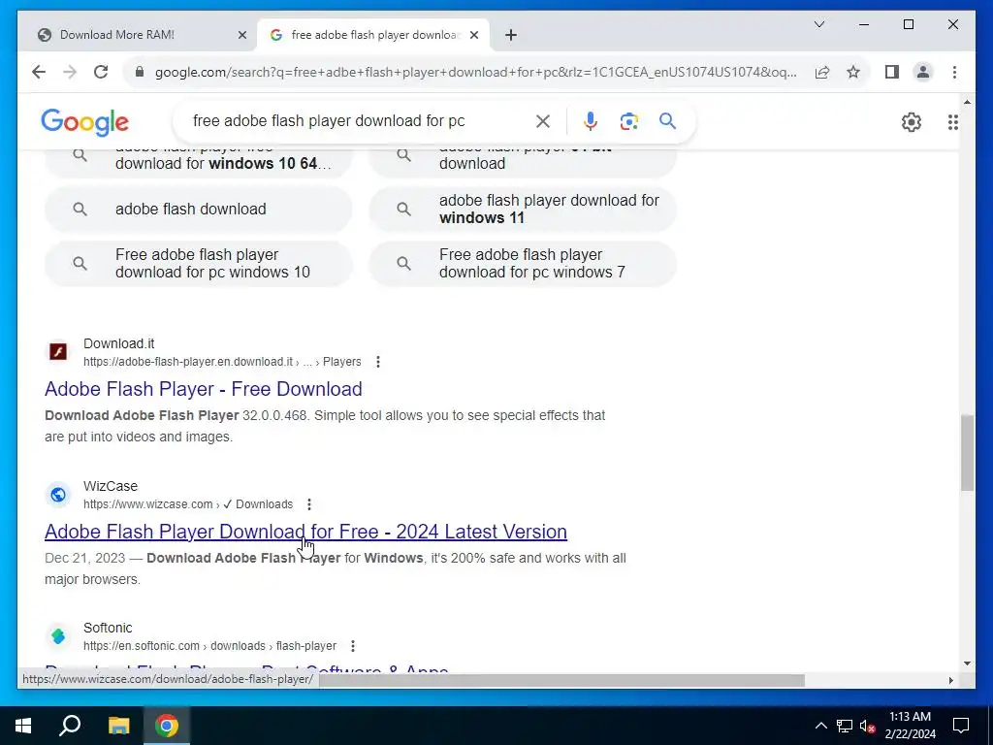Open the network tray icon
The height and width of the screenshot is (745, 993).
click(845, 726)
